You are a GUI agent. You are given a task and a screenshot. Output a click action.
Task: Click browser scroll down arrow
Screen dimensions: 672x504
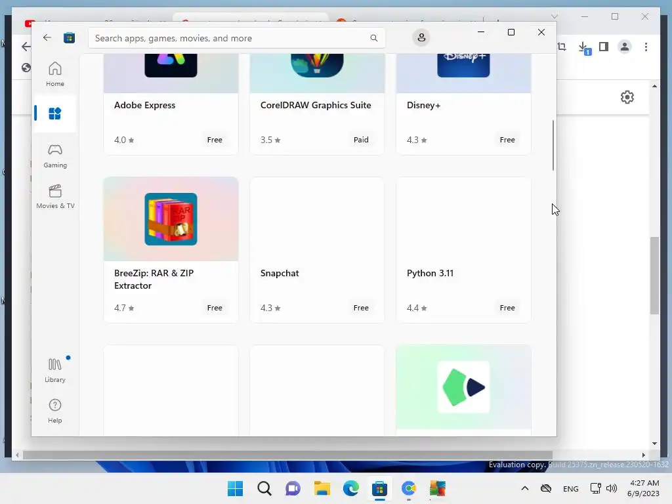[x=654, y=444]
